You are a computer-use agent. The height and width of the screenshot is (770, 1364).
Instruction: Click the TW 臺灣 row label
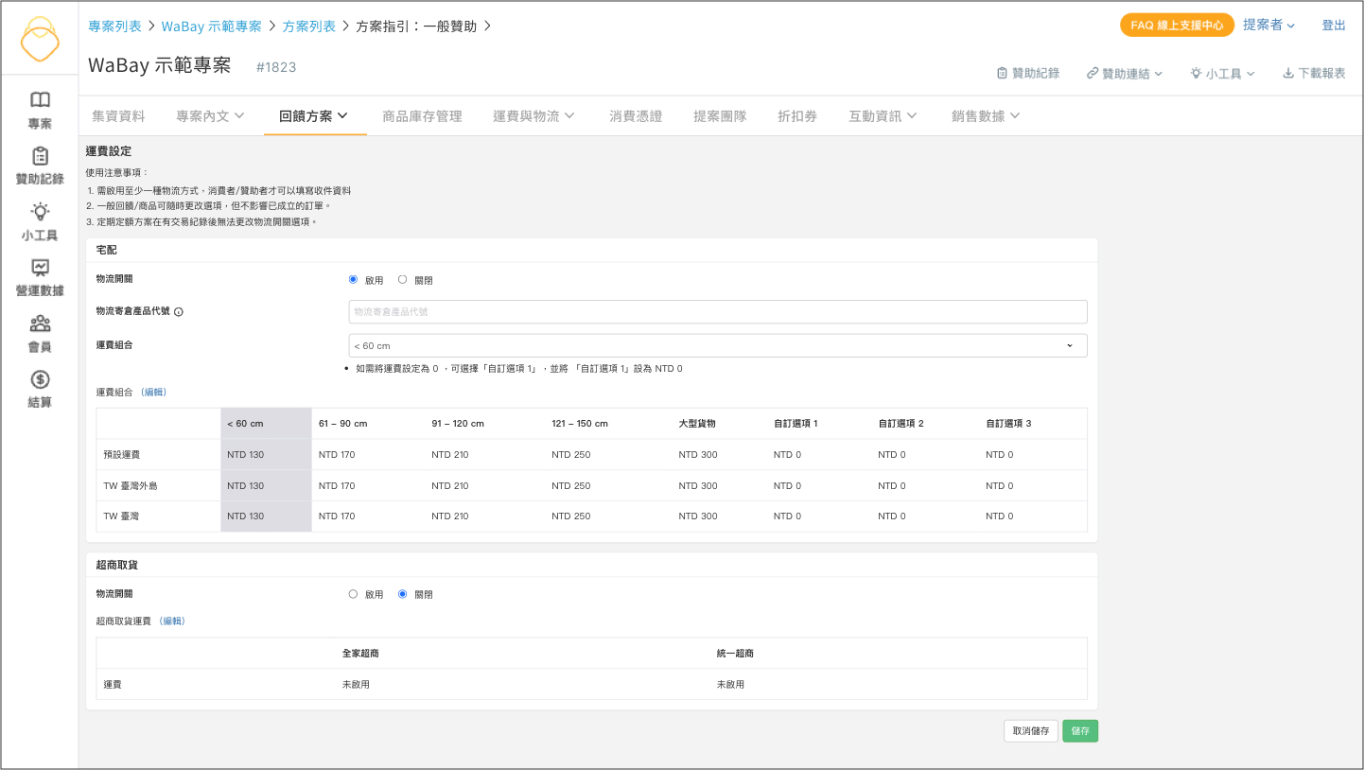point(119,516)
